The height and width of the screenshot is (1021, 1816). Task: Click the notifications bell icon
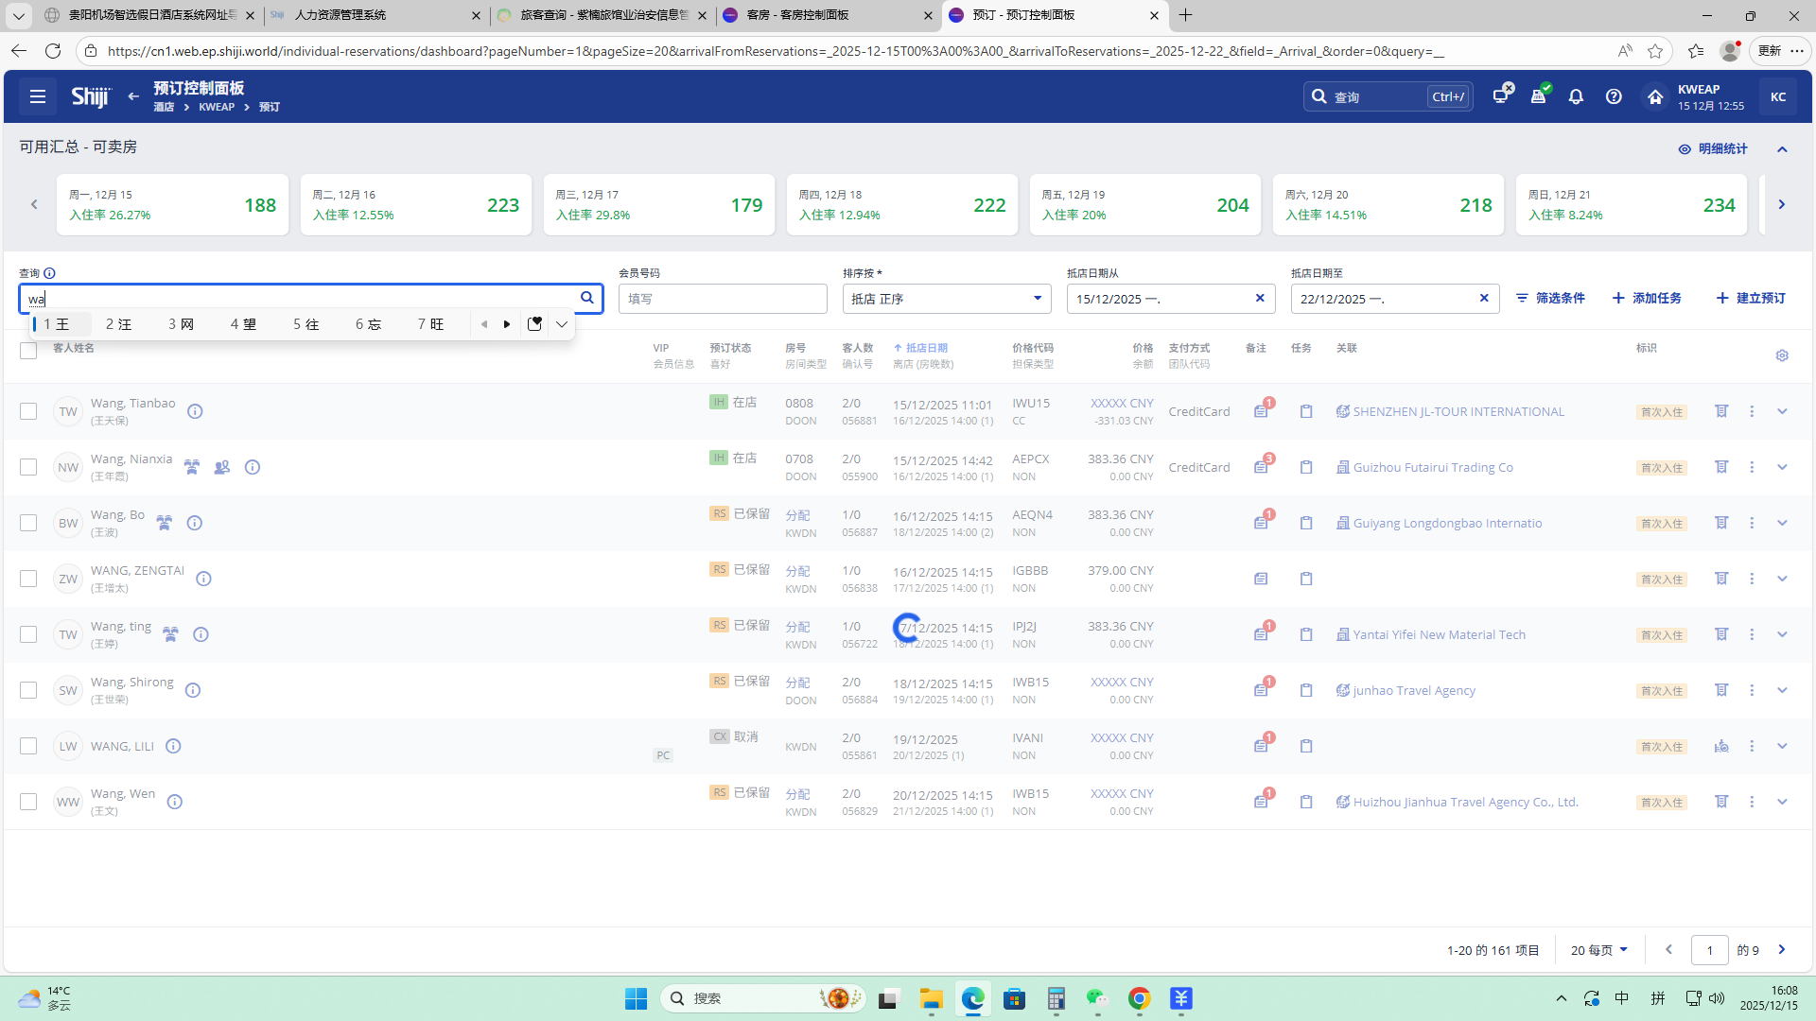pos(1576,96)
